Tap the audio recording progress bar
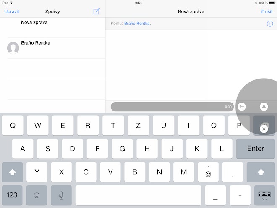This screenshot has height=208, width=277. [x=172, y=107]
